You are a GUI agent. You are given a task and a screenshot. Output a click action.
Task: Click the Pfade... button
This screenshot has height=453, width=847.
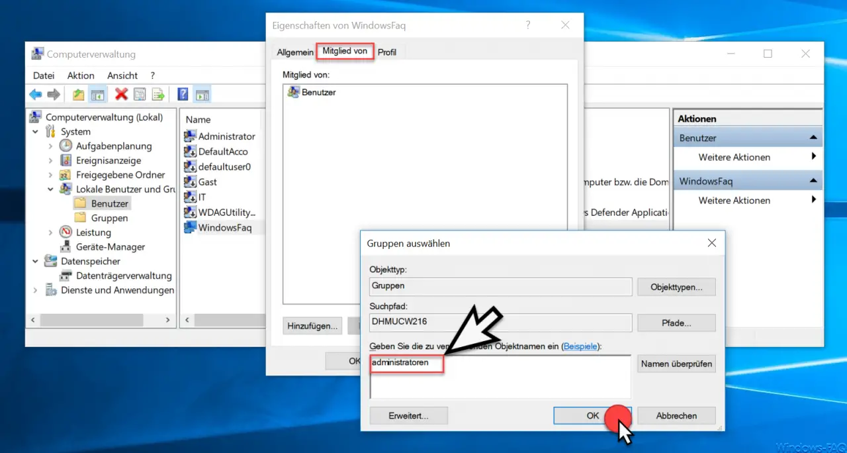click(x=676, y=323)
